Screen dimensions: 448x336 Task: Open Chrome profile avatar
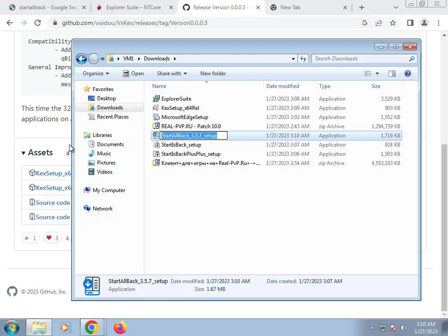(x=424, y=23)
